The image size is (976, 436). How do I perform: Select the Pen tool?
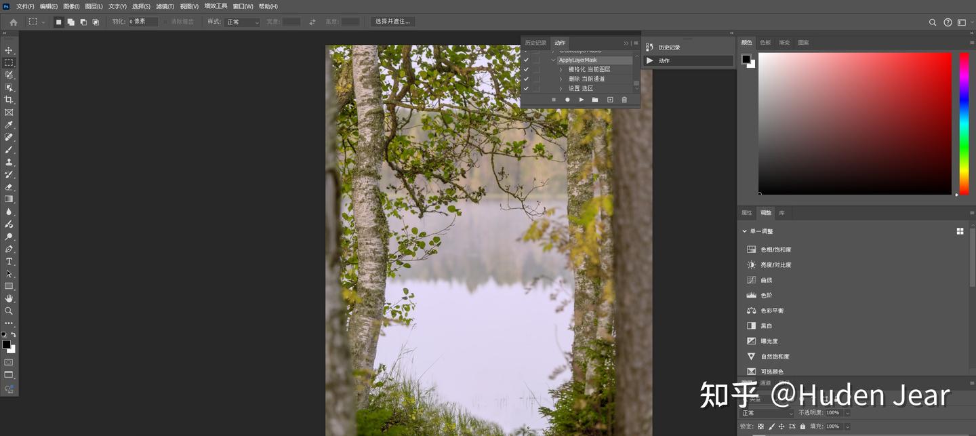[9, 249]
